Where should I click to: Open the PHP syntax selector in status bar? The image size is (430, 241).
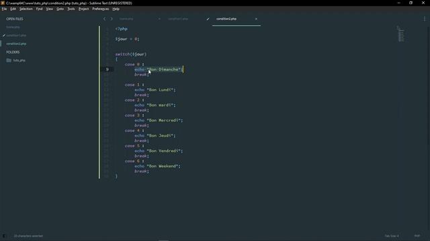click(417, 236)
